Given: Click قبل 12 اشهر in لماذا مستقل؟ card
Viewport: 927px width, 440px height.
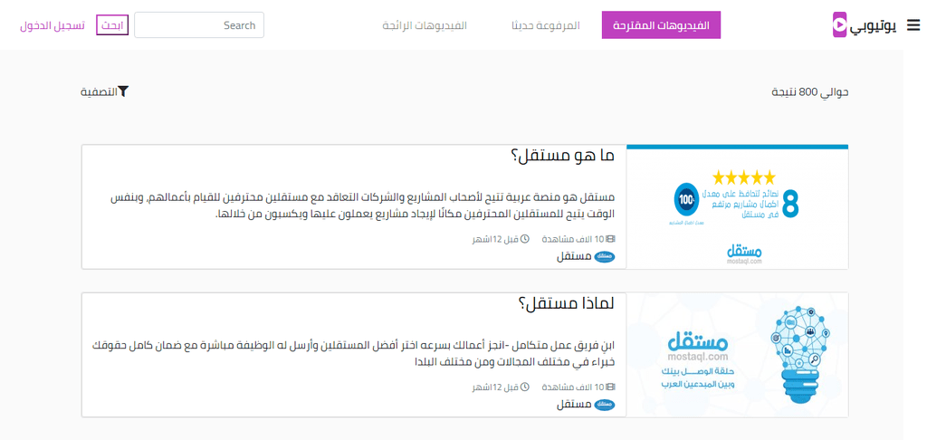Looking at the screenshot, I should tap(495, 387).
